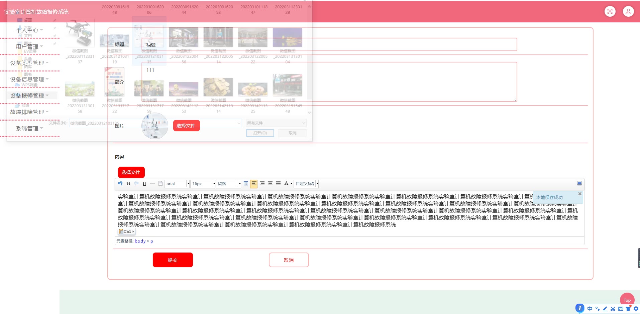Expand the 故障排除管理 sidebar menu
Screen dimensions: 640x314
click(29, 112)
